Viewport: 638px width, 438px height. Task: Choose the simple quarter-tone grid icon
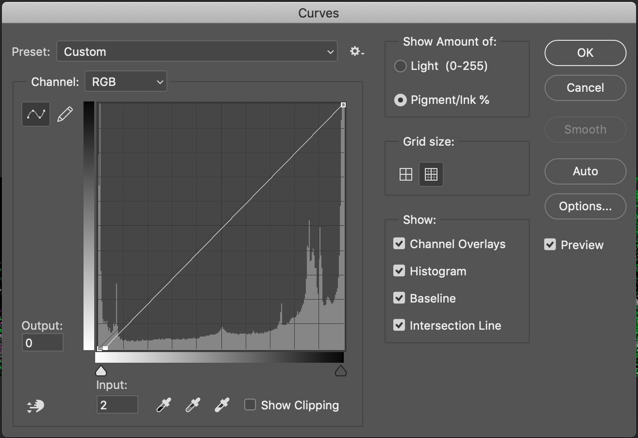point(406,174)
